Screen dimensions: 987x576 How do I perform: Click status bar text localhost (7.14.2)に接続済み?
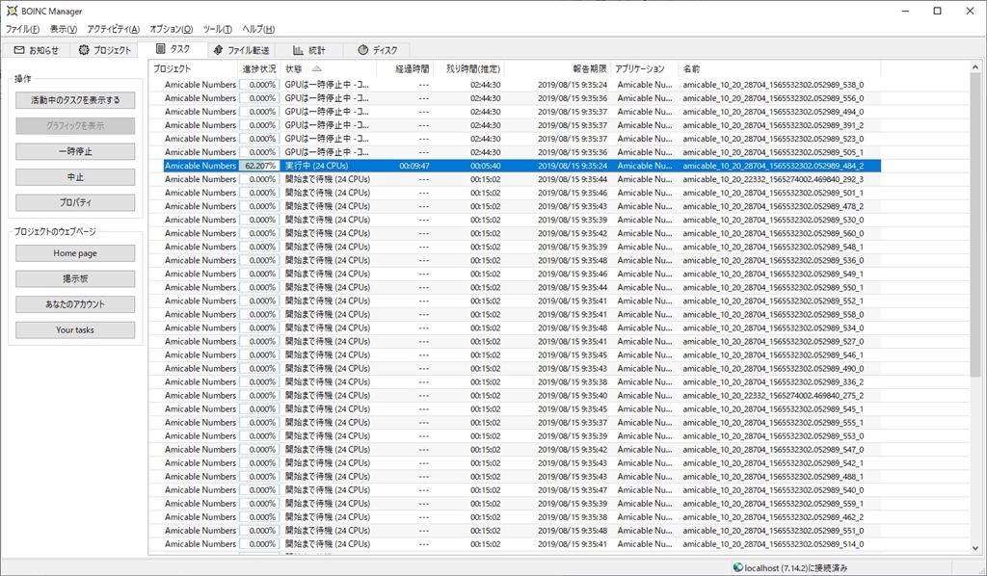(x=795, y=568)
